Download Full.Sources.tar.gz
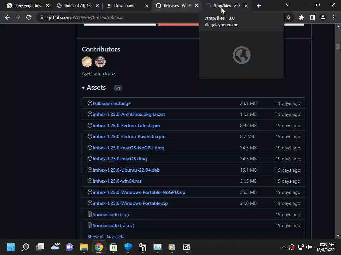Image resolution: width=341 pixels, height=255 pixels. pyautogui.click(x=112, y=104)
